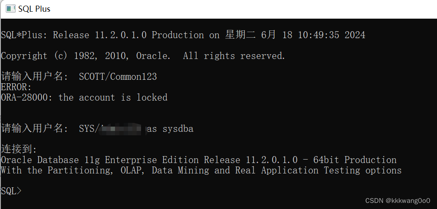This screenshot has height=209, width=437.
Task: Click the 连接到: line
Action: coord(19,150)
